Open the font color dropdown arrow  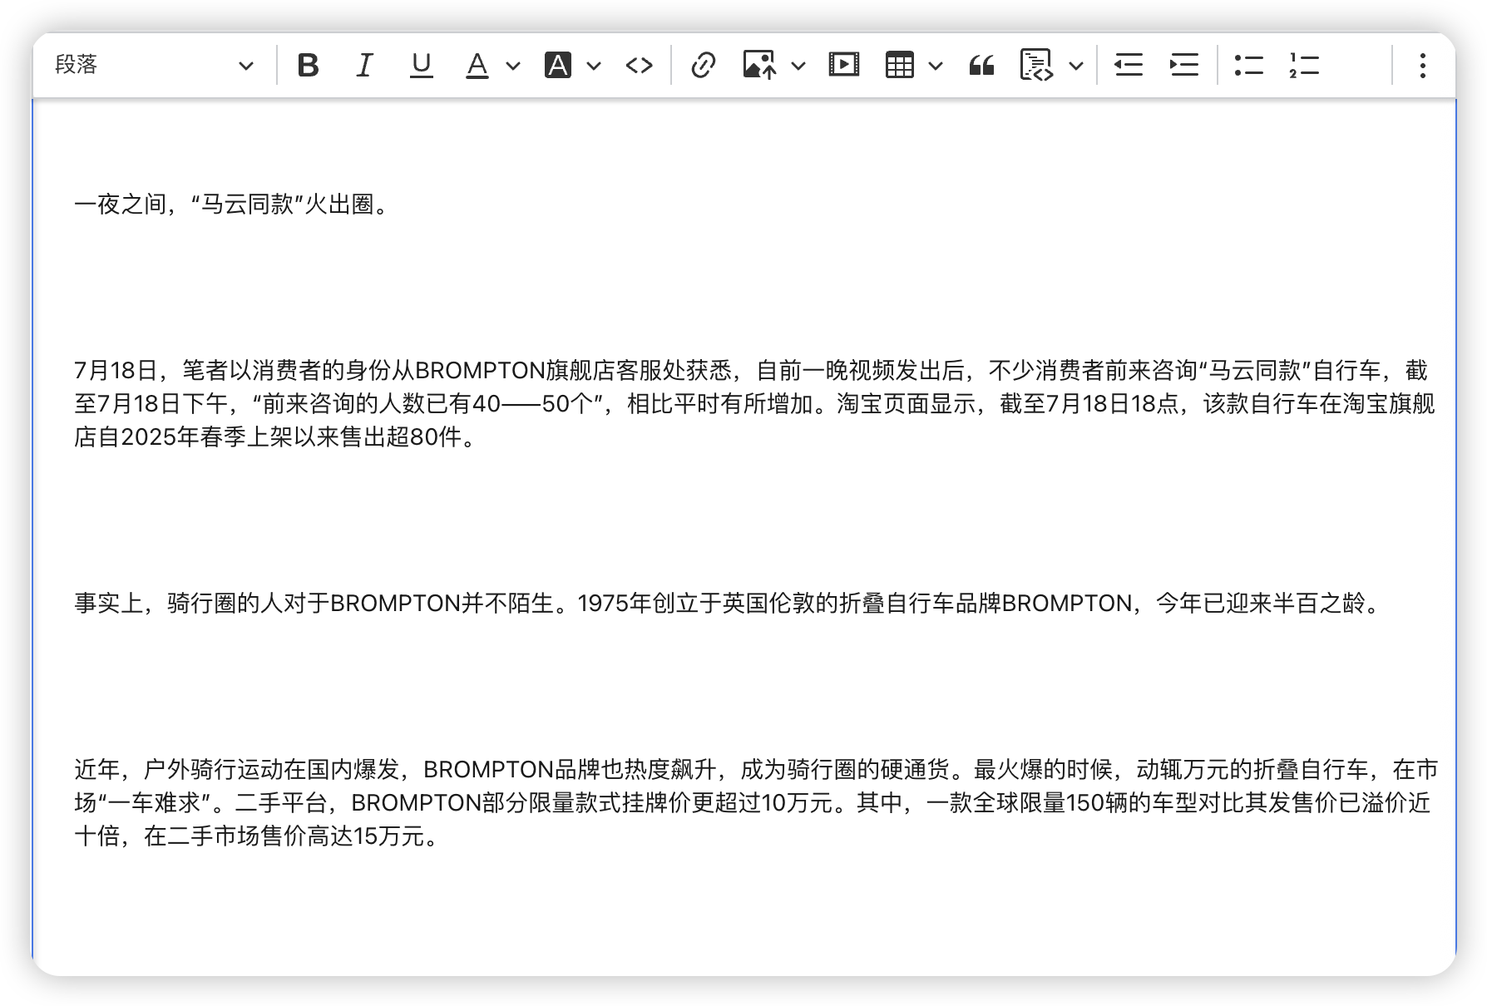point(513,66)
